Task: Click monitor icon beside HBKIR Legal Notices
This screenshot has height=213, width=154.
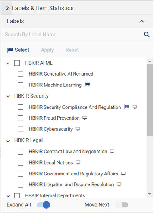Action: (x=78, y=162)
